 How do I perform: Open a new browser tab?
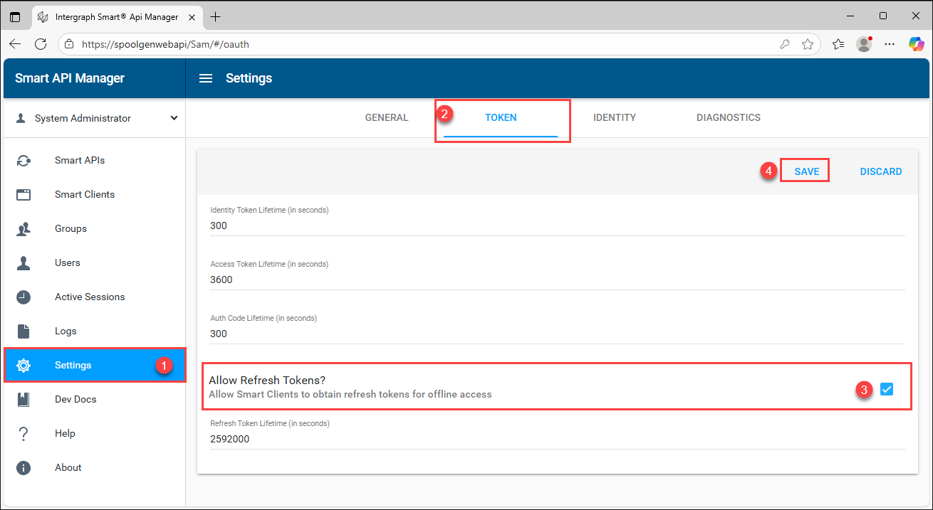(x=216, y=16)
